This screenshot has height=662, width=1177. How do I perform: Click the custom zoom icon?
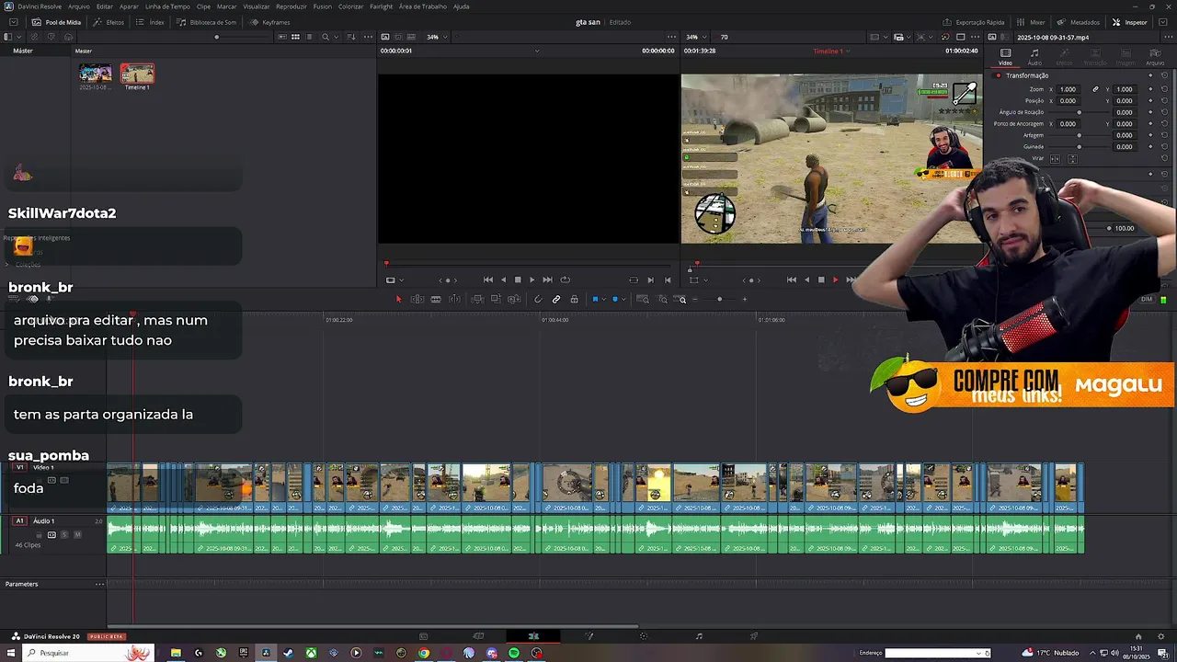(x=680, y=299)
